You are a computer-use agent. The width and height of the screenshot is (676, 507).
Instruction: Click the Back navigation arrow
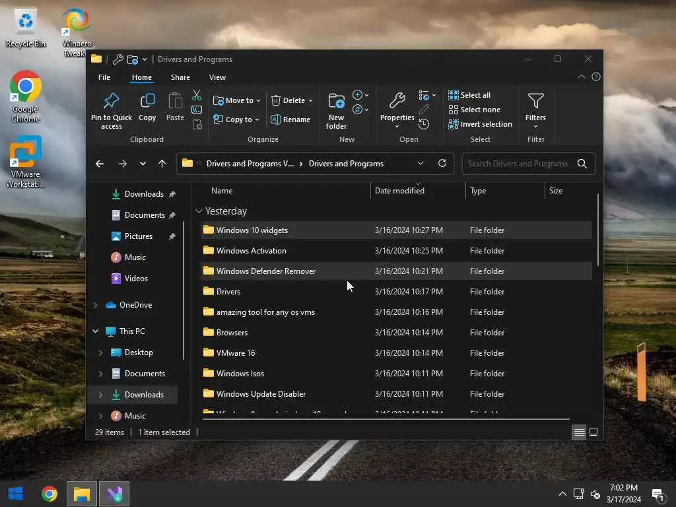[x=100, y=164]
